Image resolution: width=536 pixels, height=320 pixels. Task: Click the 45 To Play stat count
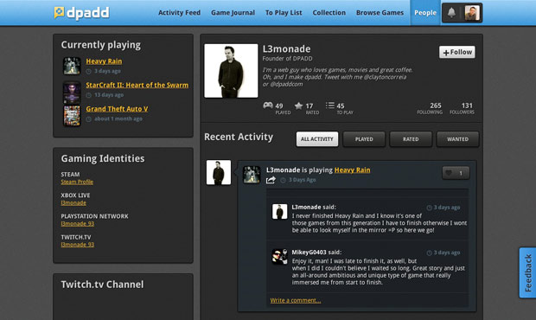(341, 106)
